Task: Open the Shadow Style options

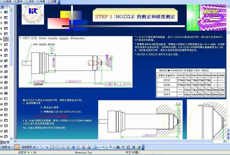Action: (133, 147)
